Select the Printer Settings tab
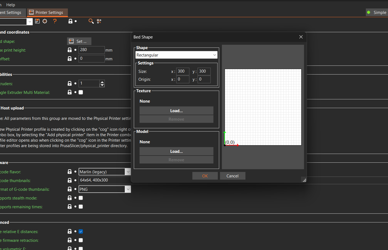This screenshot has height=250, width=388. (x=47, y=13)
